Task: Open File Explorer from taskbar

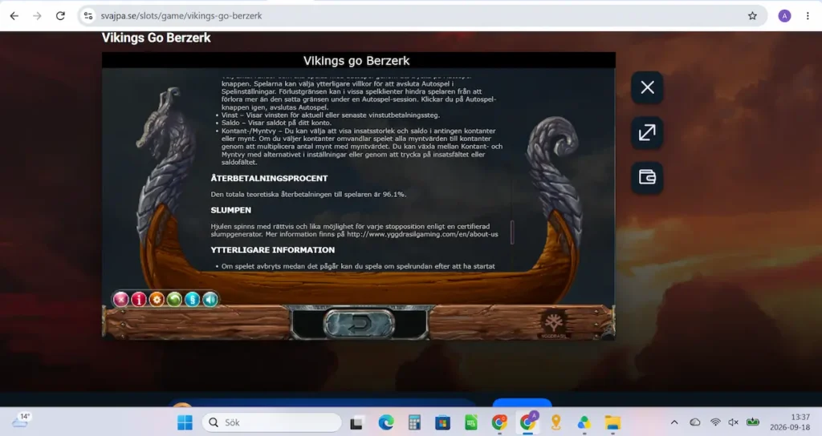Action: tap(612, 422)
